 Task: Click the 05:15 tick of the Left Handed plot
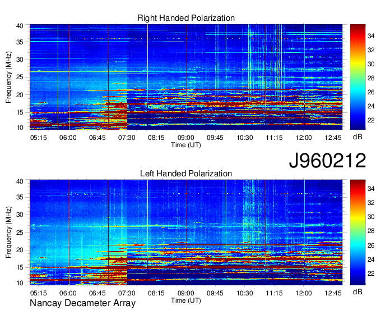click(39, 293)
